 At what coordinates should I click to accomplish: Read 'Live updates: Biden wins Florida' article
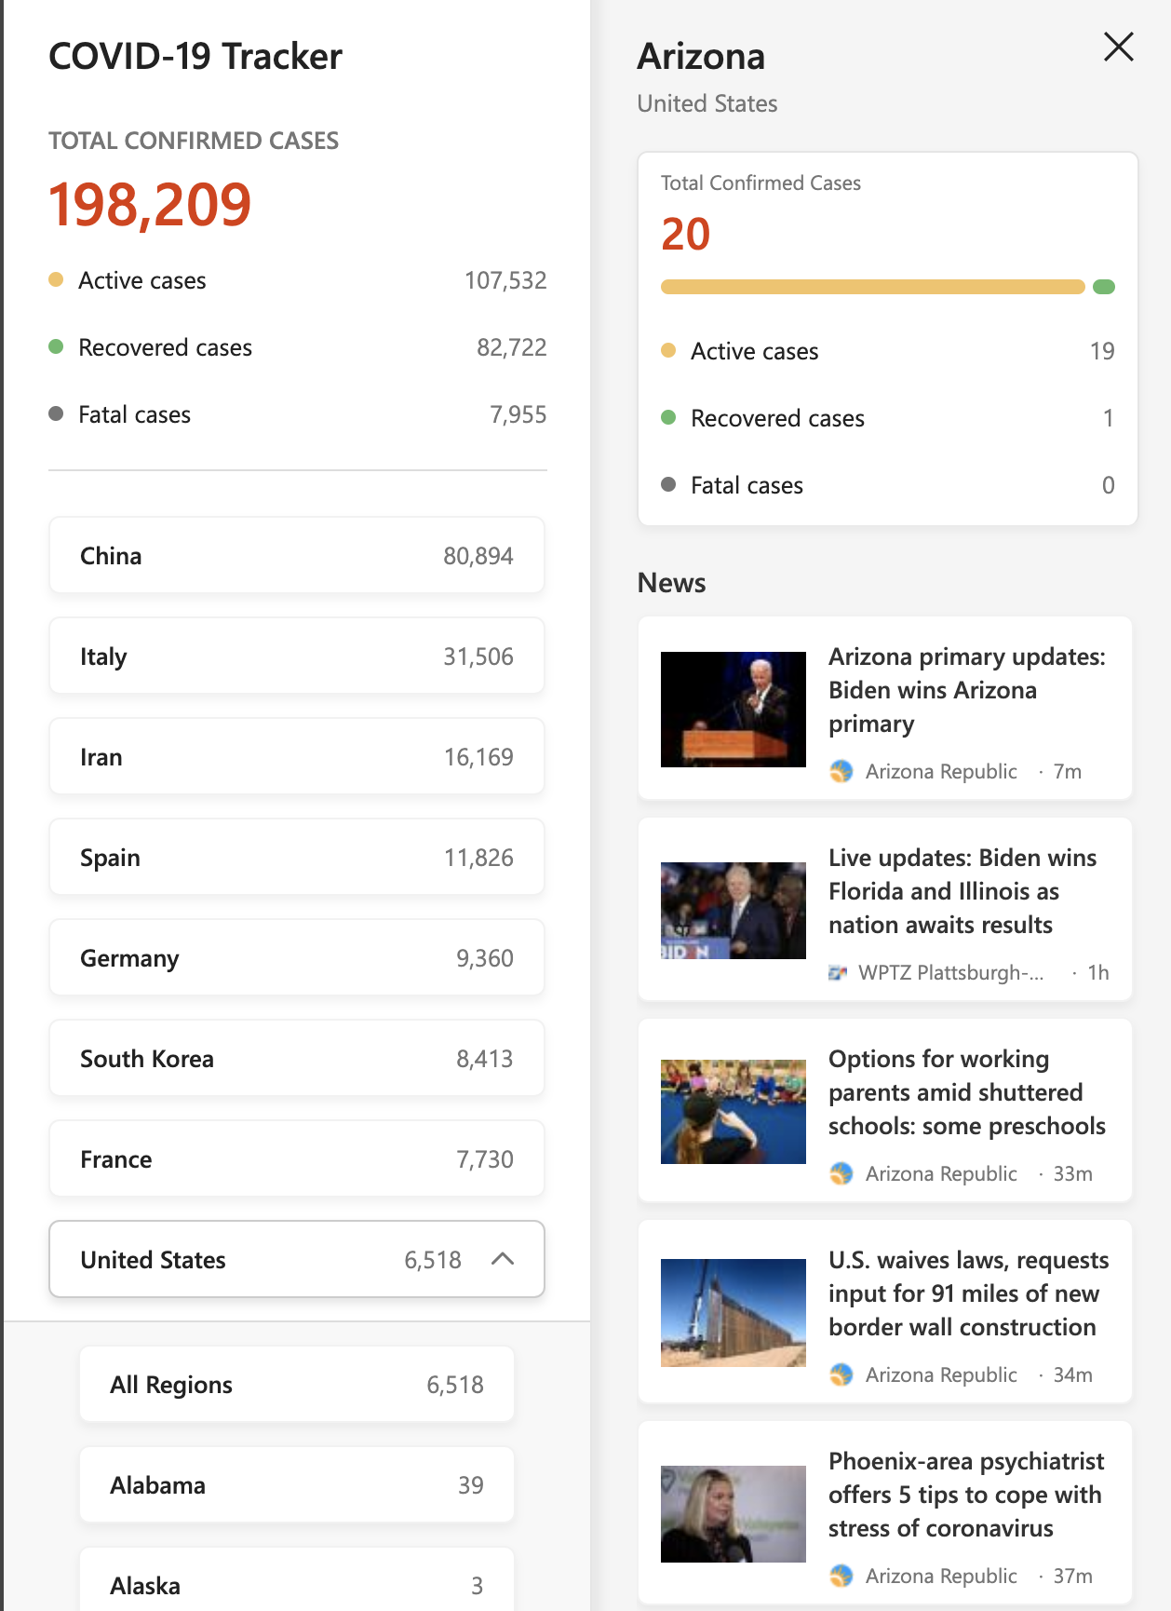click(x=962, y=891)
